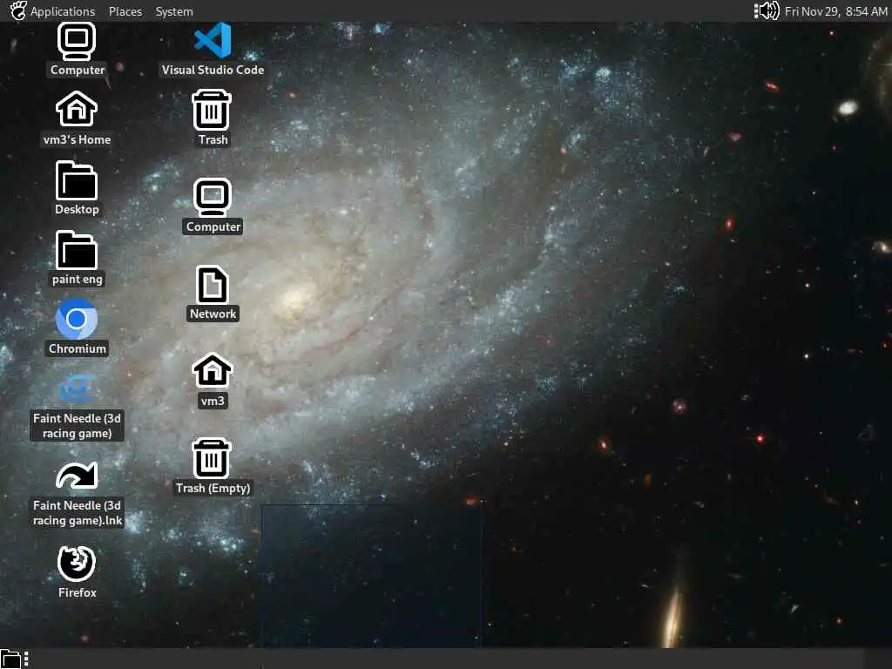The width and height of the screenshot is (892, 669).
Task: Open the Places menu
Action: [125, 11]
